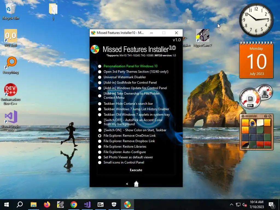Click Missed Features Installer taskbar icon

[127, 205]
